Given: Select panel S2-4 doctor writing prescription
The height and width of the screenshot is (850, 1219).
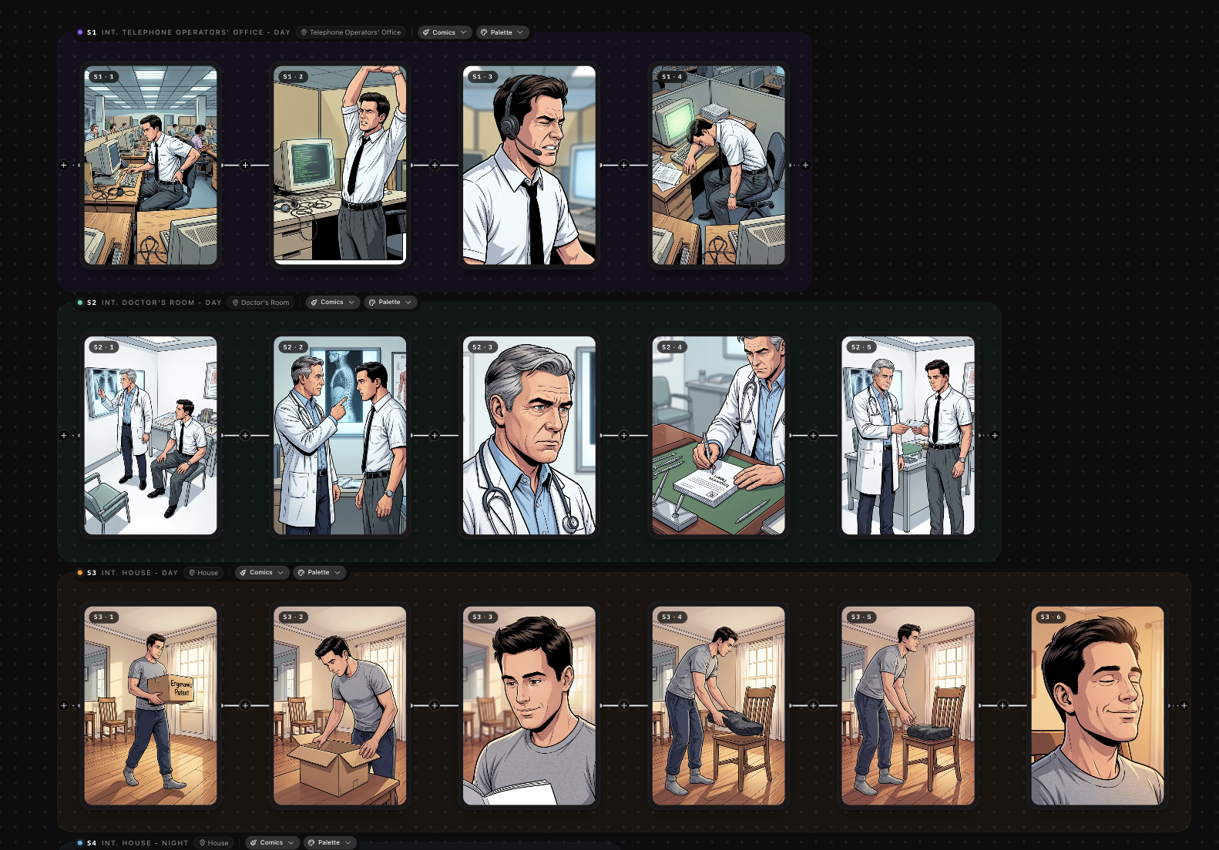Looking at the screenshot, I should (719, 436).
